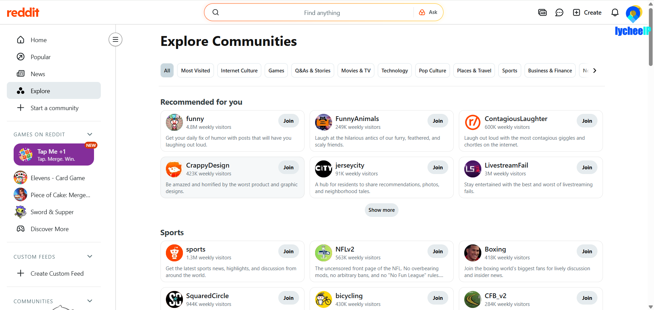Select the Internet Culture tab
Viewport: 654px width, 310px height.
click(x=239, y=70)
